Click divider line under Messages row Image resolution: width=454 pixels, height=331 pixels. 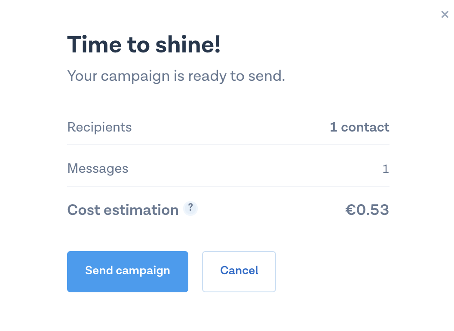click(x=228, y=186)
